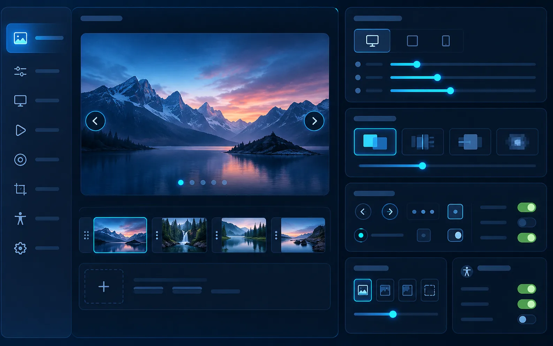Screen dimensions: 553x346
Task: Enable the middle switch in navigation panel
Action: point(527,223)
